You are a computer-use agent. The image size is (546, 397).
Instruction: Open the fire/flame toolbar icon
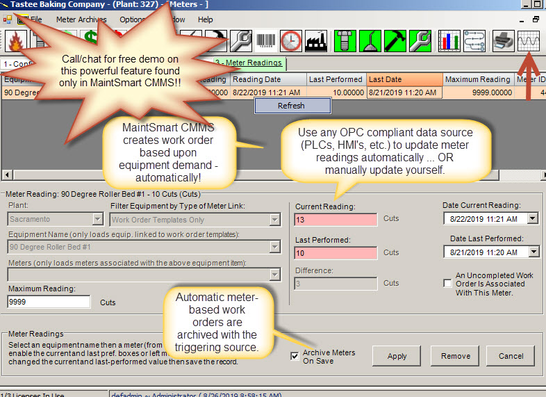(15, 41)
